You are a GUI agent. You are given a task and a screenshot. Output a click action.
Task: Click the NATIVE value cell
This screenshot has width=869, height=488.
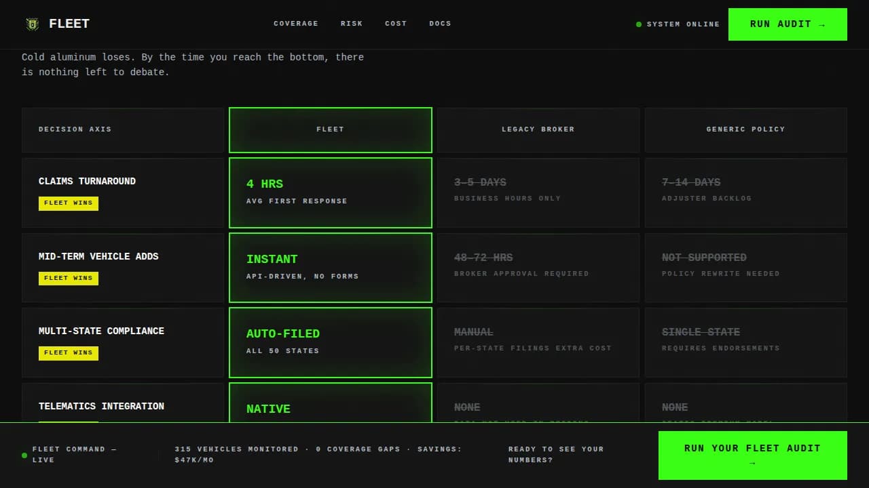pos(331,403)
